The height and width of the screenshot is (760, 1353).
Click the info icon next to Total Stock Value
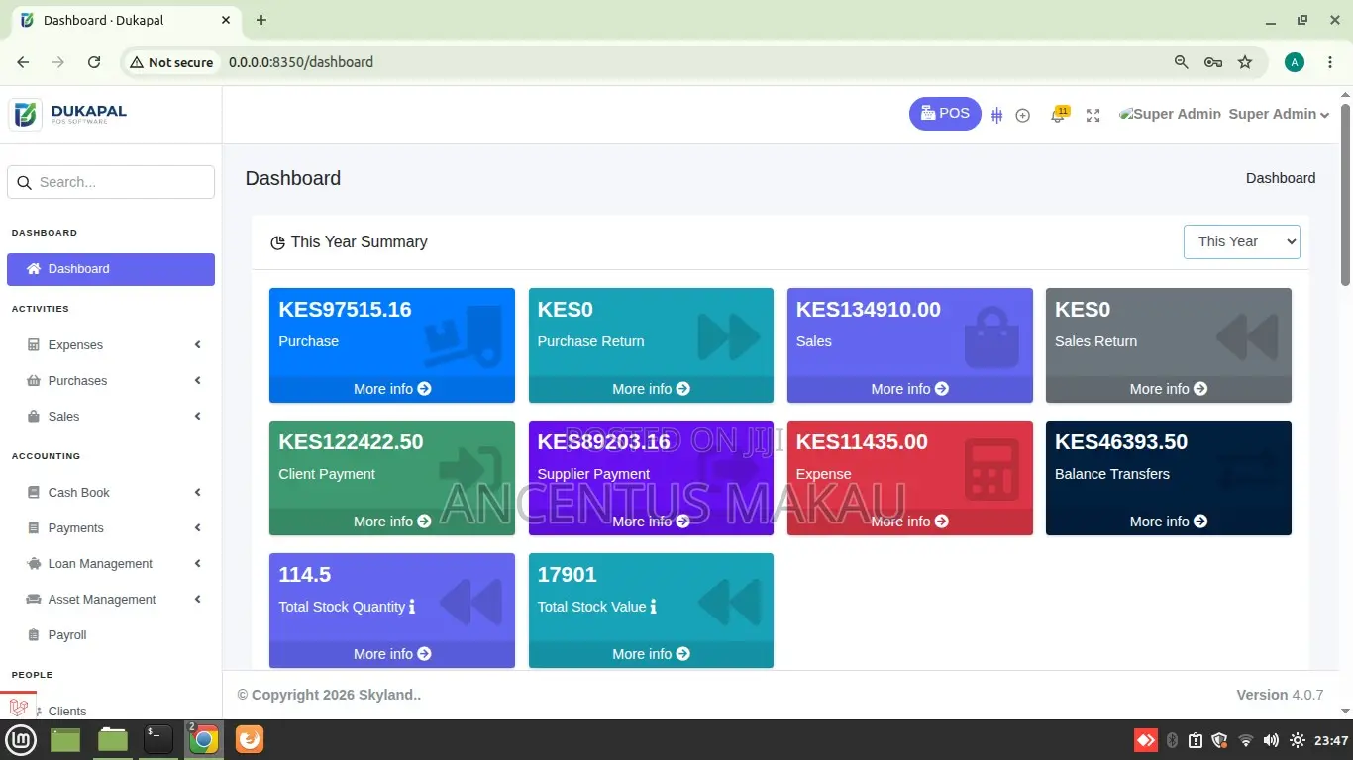tap(653, 607)
